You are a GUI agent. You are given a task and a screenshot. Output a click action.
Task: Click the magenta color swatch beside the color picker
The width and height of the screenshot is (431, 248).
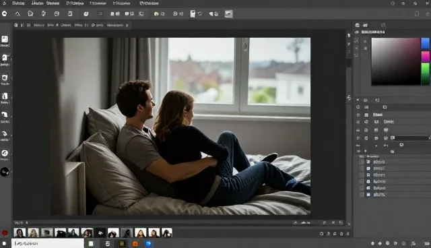425,57
